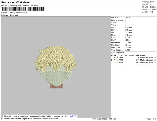Image resolution: width=157 pixels, height=121 pixels.
Task: Click the Total Bobbin value 68.63ft
Action: (x=127, y=50)
